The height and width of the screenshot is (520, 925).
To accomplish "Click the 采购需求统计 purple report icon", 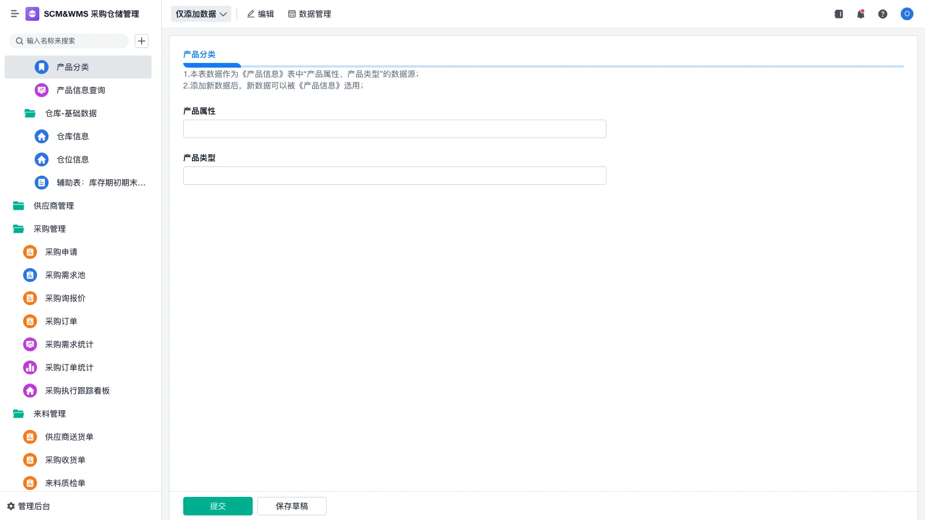I will pyautogui.click(x=30, y=344).
